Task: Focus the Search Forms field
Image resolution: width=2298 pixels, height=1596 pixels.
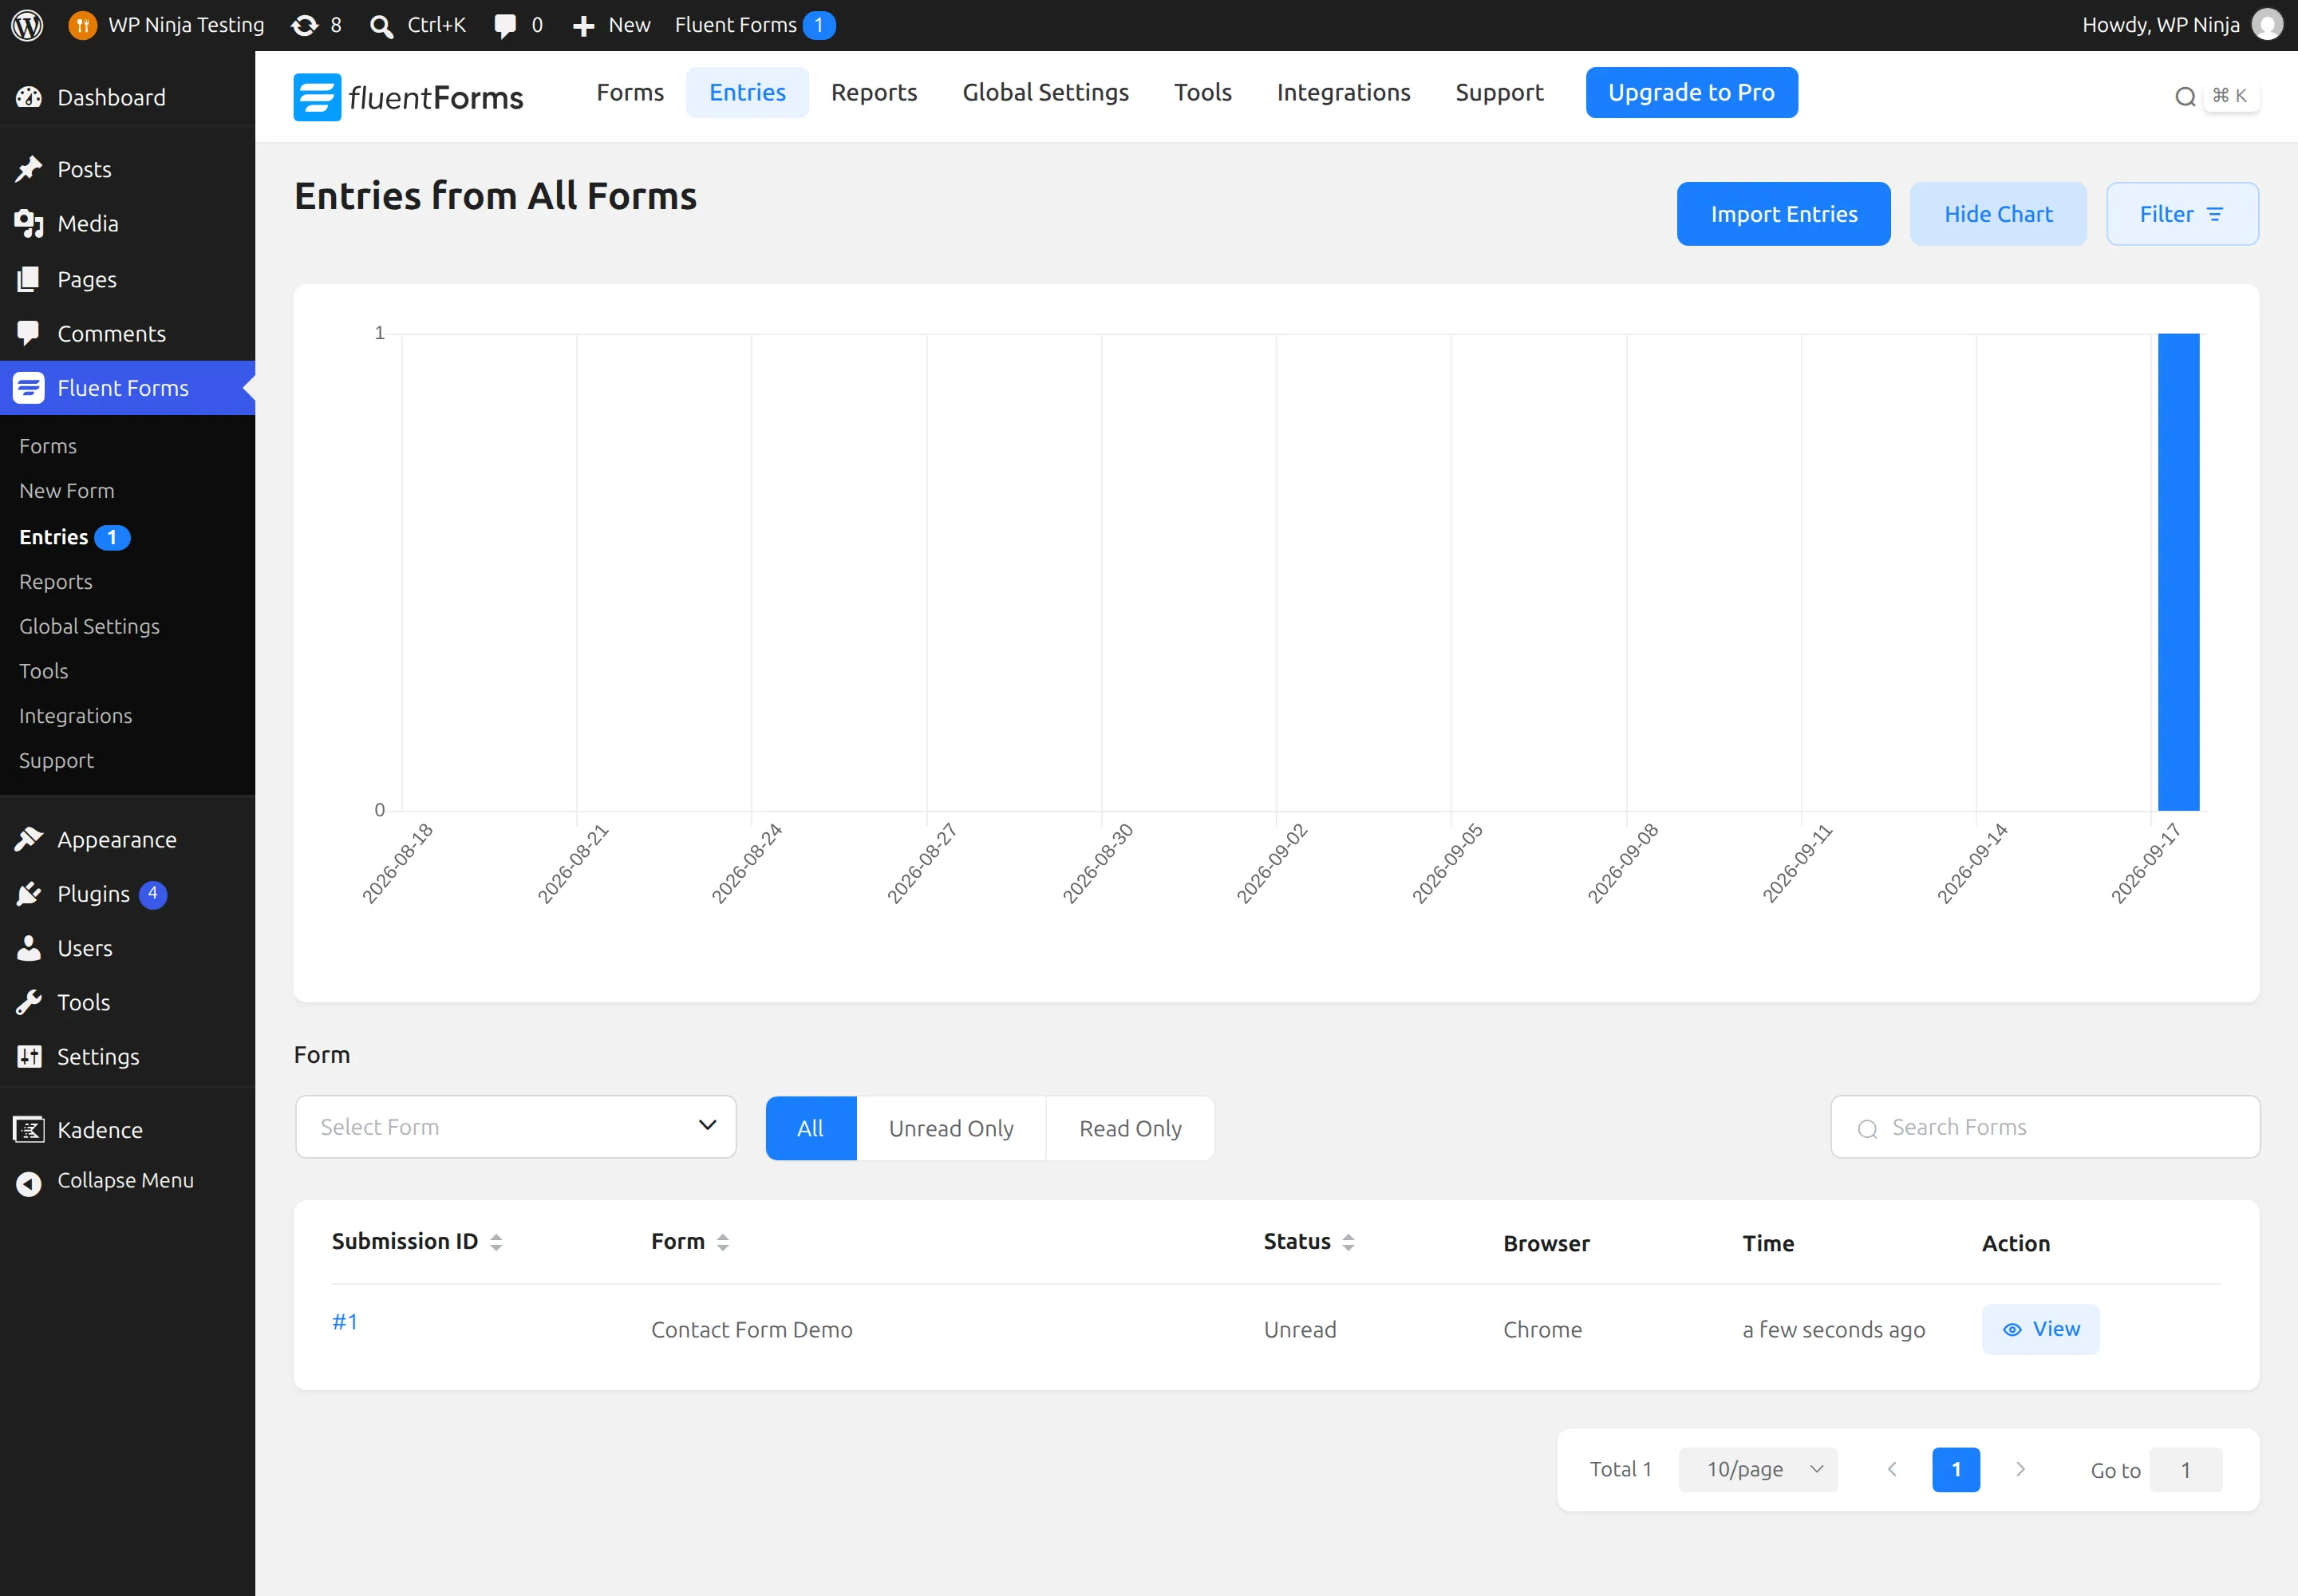Action: [x=2045, y=1127]
